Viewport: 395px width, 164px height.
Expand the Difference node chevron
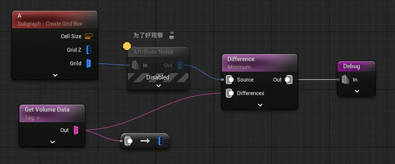(260, 105)
